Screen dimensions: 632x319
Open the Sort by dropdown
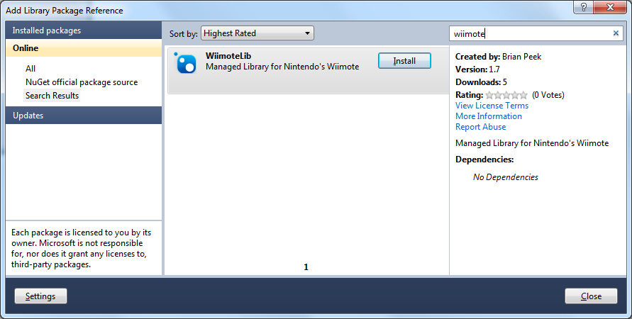(x=257, y=33)
